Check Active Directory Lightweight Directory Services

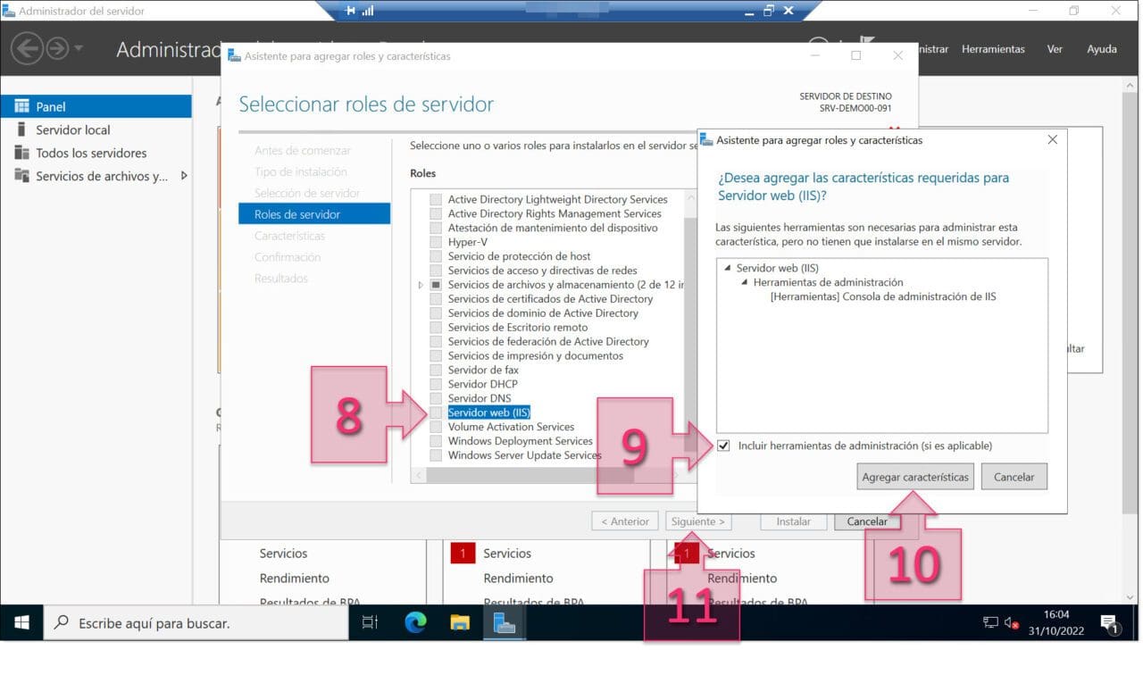click(436, 199)
